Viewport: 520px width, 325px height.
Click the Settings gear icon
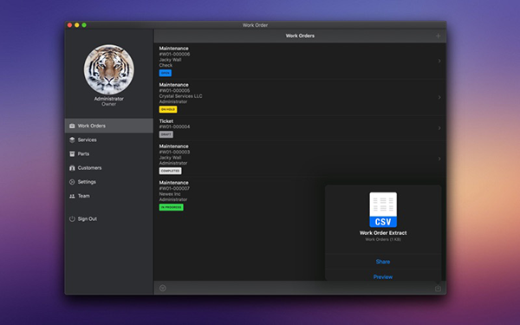[72, 182]
